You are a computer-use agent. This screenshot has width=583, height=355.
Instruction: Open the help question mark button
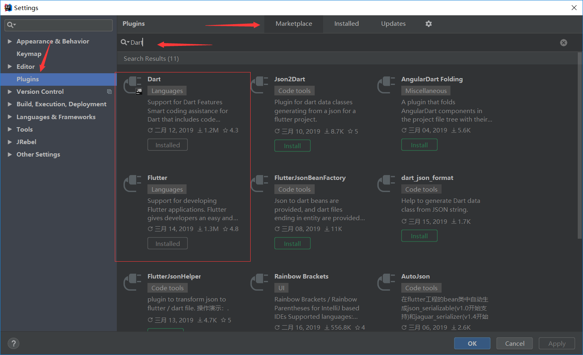[x=14, y=343]
